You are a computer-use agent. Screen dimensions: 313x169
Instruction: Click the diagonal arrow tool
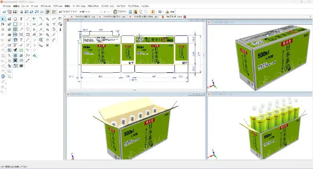pyautogui.click(x=21, y=29)
